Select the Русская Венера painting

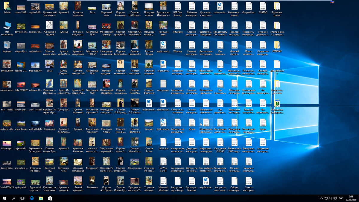tap(149, 45)
